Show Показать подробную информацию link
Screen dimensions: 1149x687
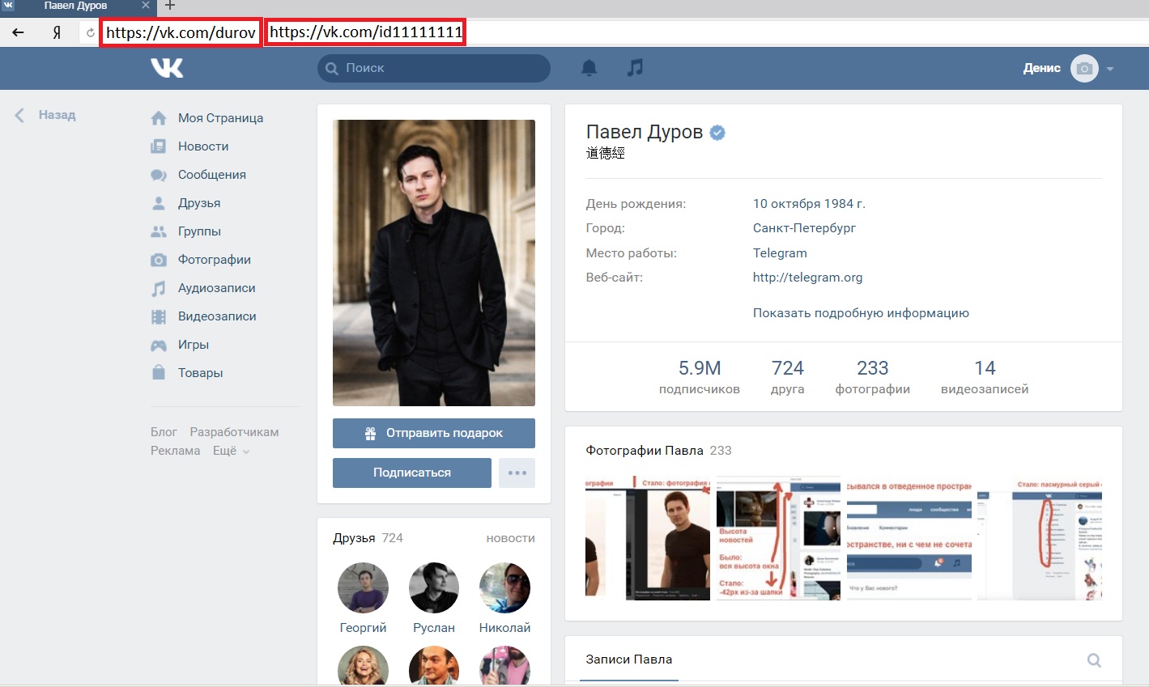[x=861, y=313]
